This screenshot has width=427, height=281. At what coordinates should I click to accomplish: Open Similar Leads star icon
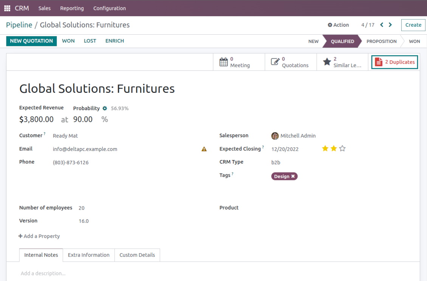pos(327,62)
